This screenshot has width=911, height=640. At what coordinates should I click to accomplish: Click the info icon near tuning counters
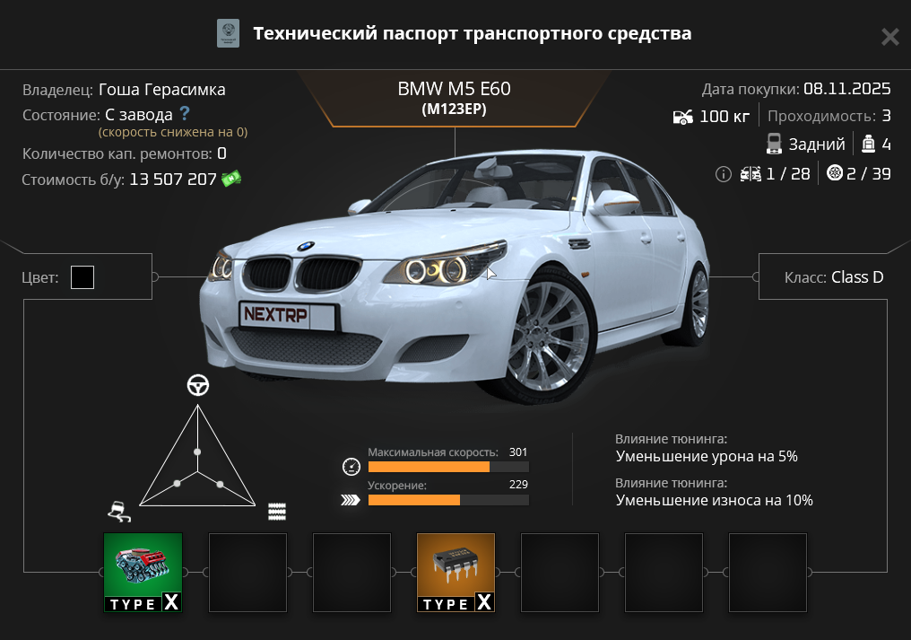pyautogui.click(x=724, y=174)
